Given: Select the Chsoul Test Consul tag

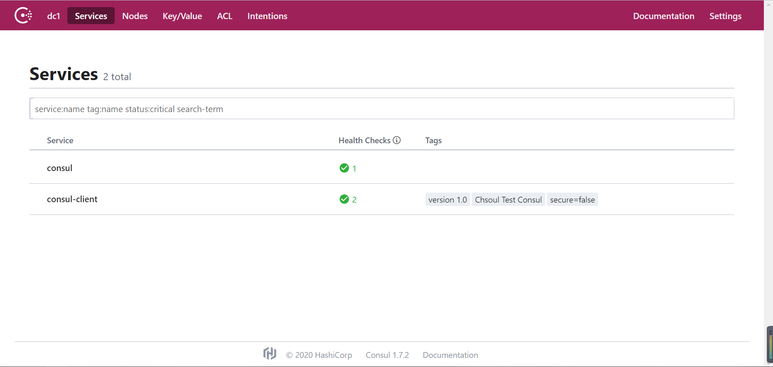Looking at the screenshot, I should [x=508, y=200].
